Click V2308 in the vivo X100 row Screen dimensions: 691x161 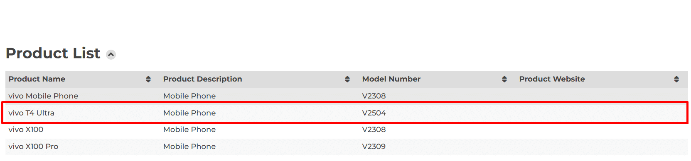click(x=374, y=130)
